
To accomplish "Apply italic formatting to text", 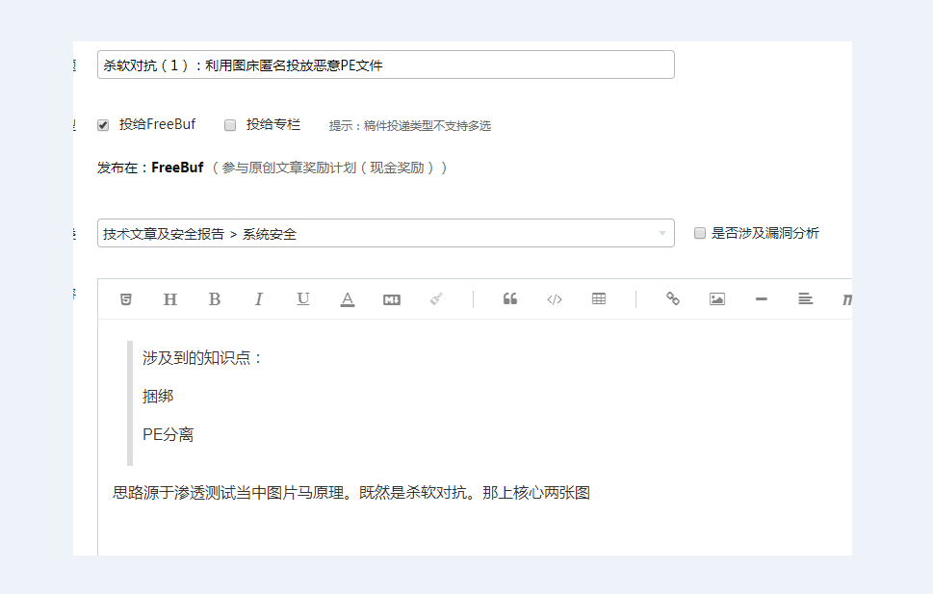I will pos(258,298).
